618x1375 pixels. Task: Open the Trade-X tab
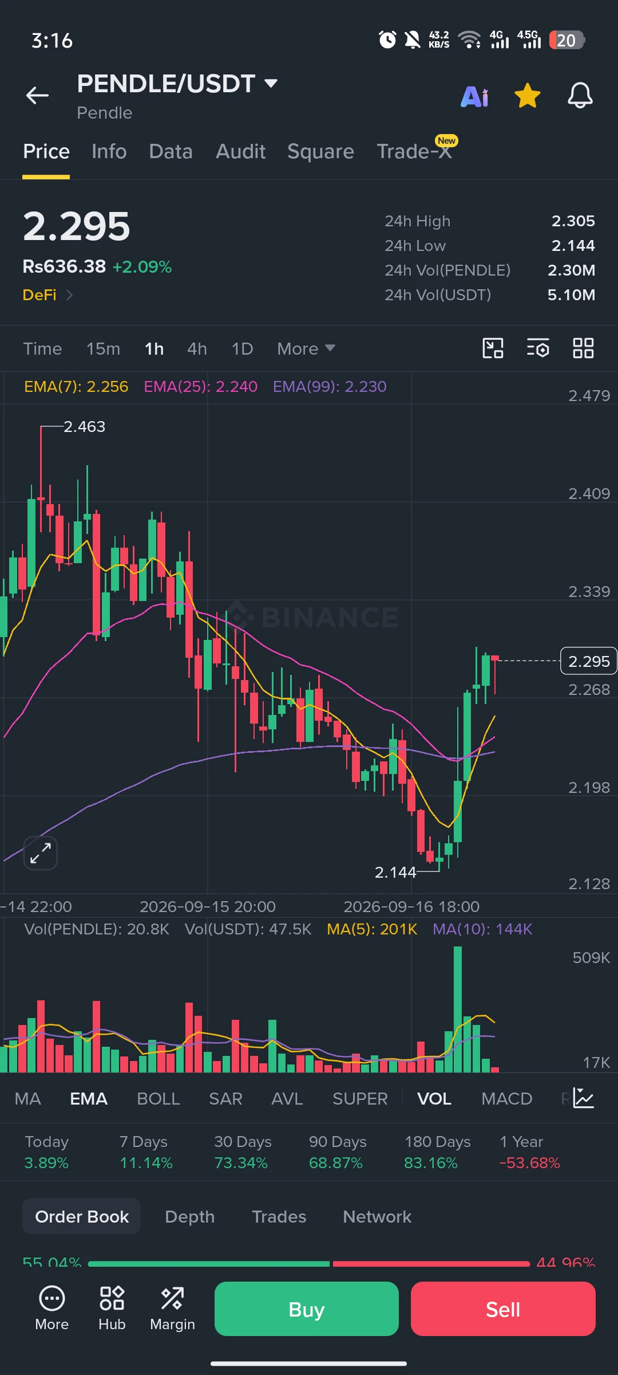414,152
